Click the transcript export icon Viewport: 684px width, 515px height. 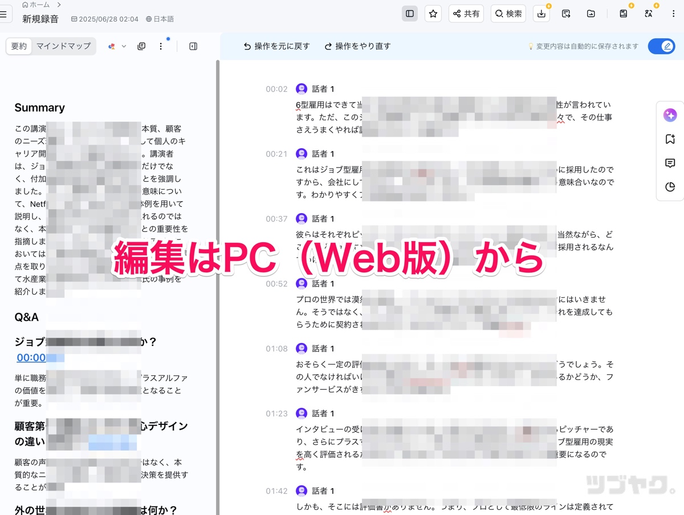pos(566,14)
